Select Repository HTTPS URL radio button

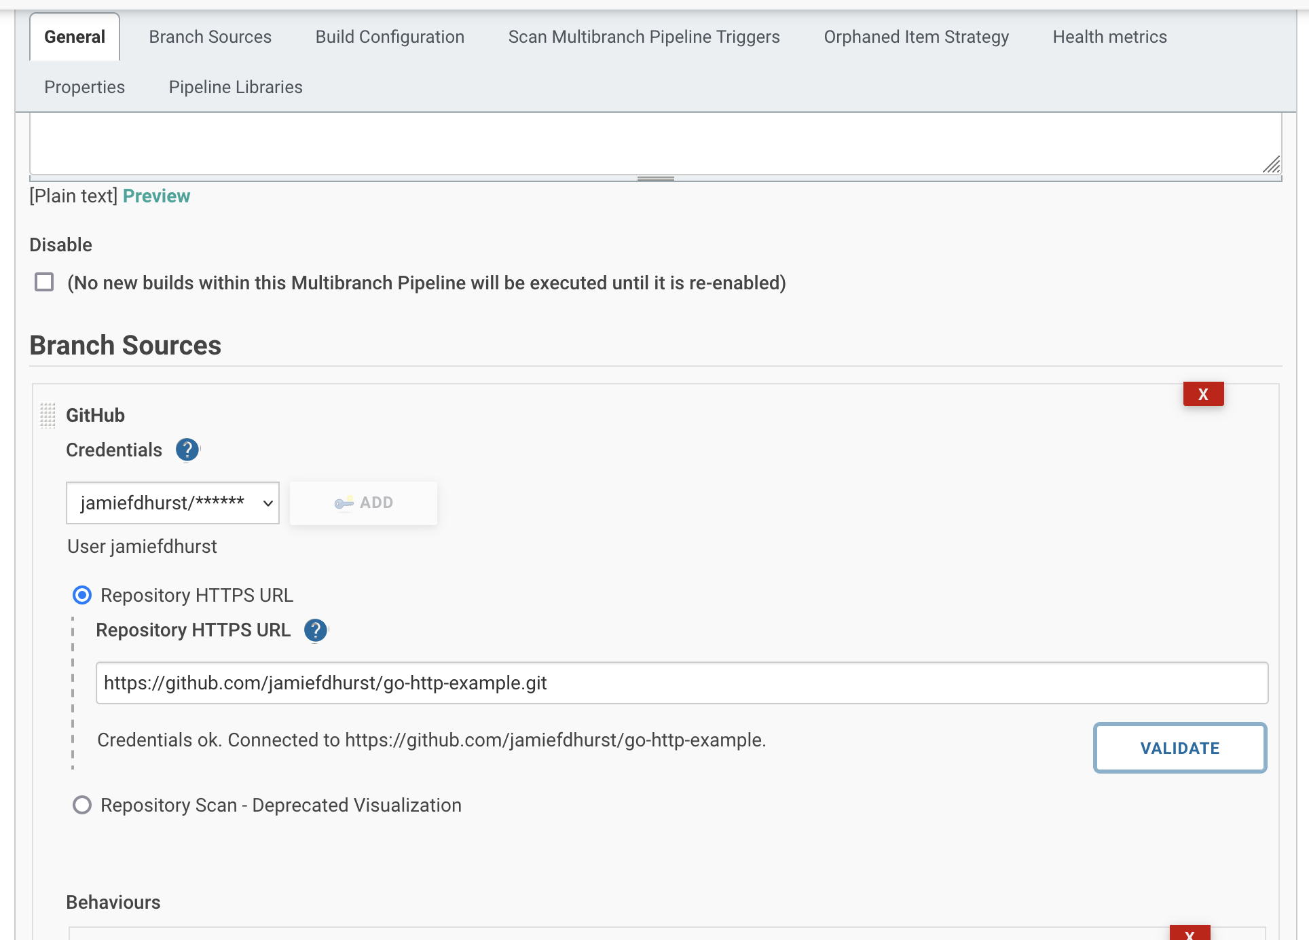tap(82, 596)
